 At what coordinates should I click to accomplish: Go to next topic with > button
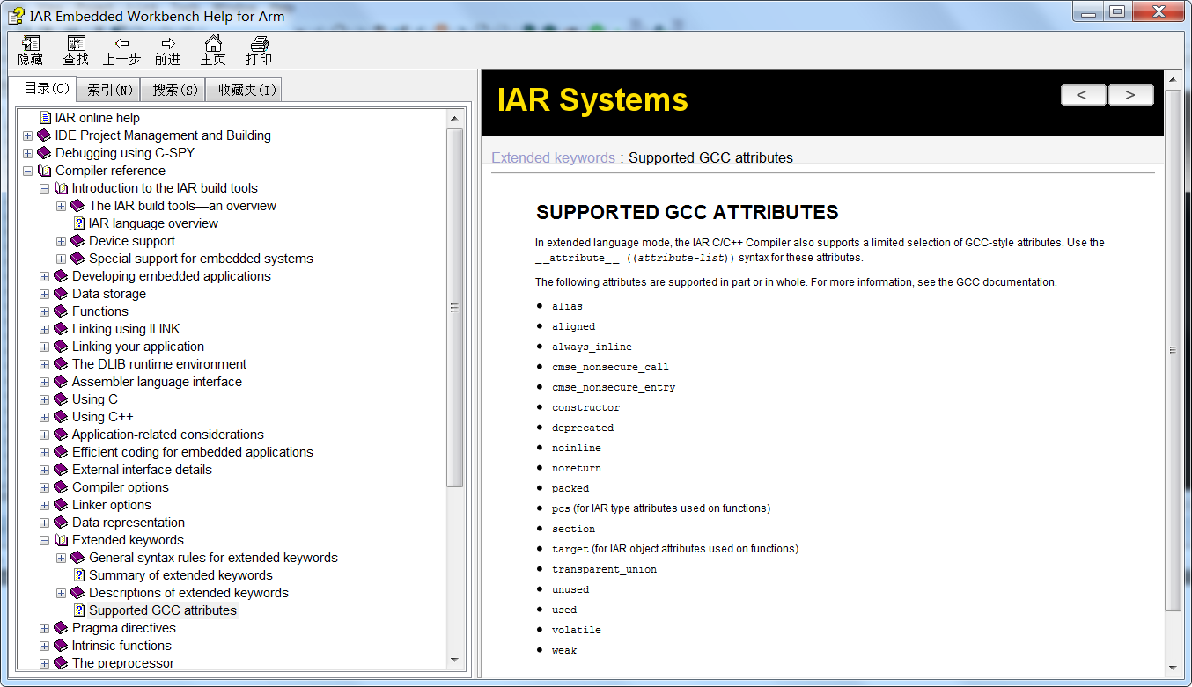point(1130,95)
